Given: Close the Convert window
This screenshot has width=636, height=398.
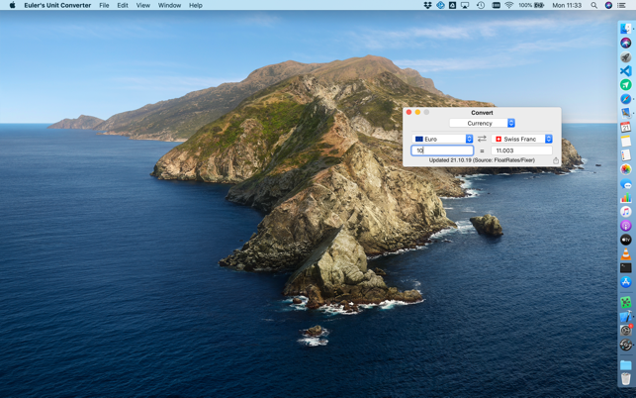Looking at the screenshot, I should (409, 113).
